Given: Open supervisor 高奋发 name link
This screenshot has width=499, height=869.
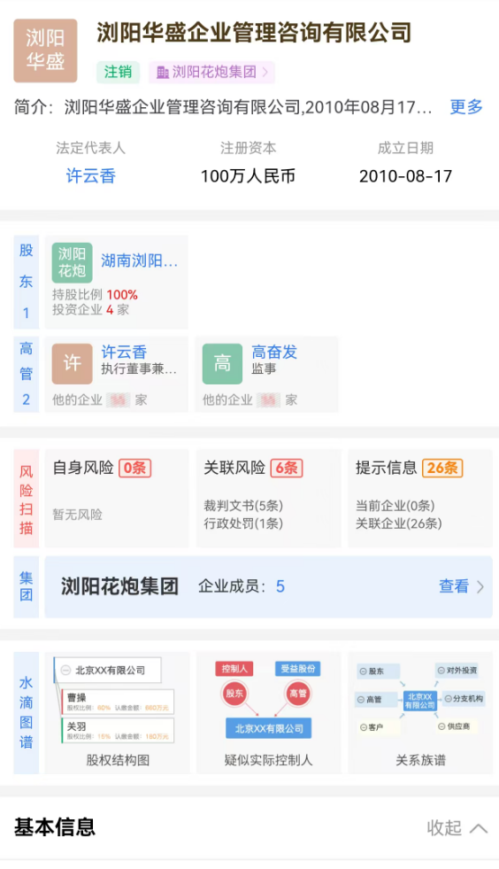Looking at the screenshot, I should [274, 352].
